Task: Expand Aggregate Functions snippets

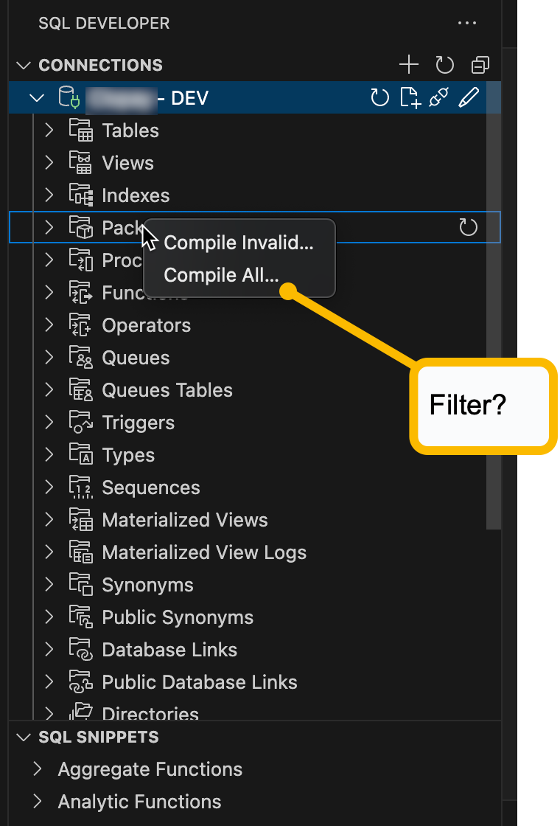Action: coord(38,769)
